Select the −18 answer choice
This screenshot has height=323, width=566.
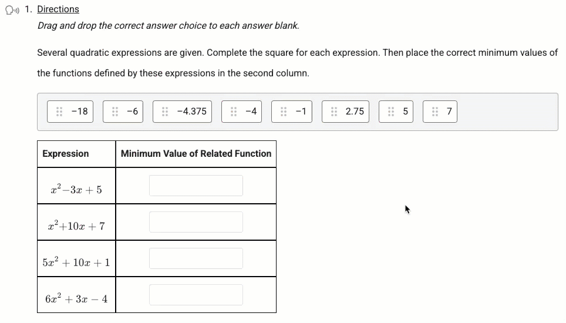(70, 112)
